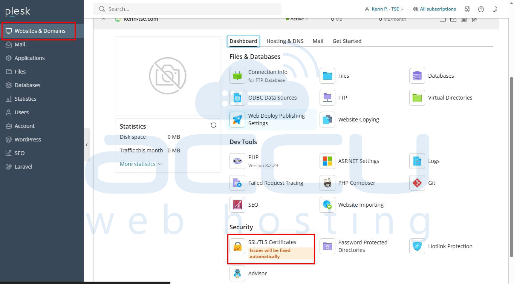Open Web Deploy Publishing Settings rocket icon
The height and width of the screenshot is (284, 514).
pos(237,120)
